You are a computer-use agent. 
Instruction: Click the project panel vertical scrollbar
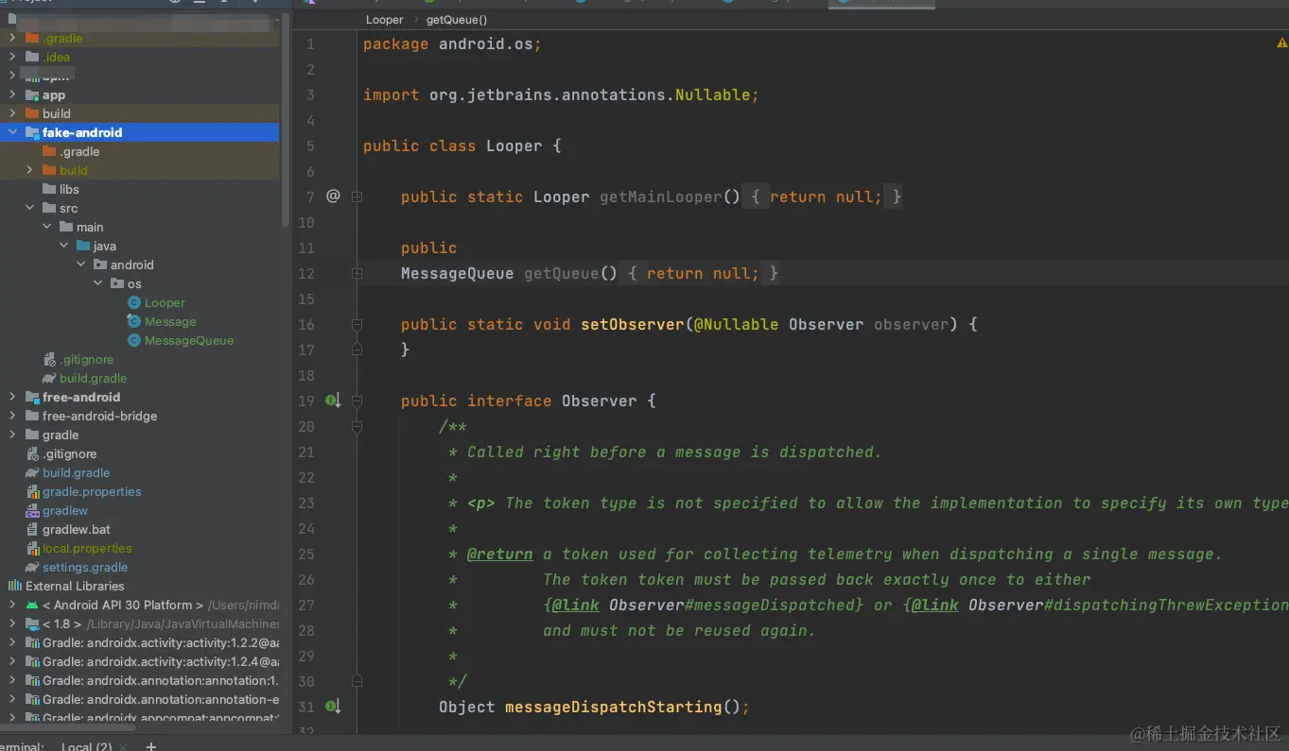pos(286,118)
